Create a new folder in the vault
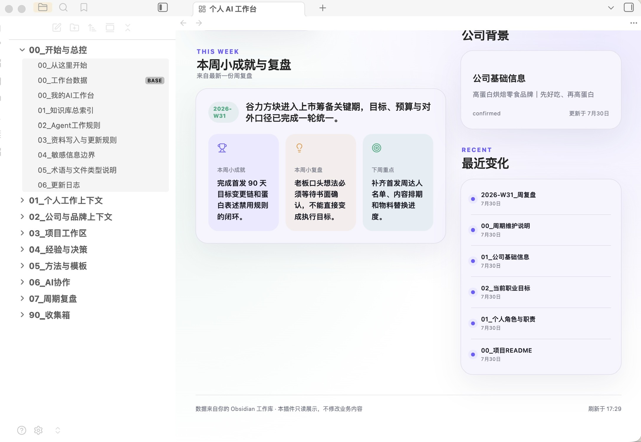This screenshot has width=641, height=442. tap(74, 28)
